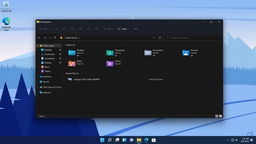Open the Desktop folder in Folders group

pyautogui.click(x=76, y=53)
